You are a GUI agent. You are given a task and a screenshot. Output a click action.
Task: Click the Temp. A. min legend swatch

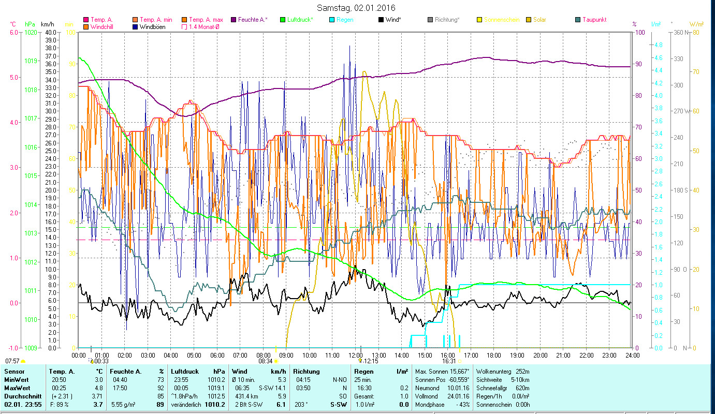pyautogui.click(x=136, y=20)
